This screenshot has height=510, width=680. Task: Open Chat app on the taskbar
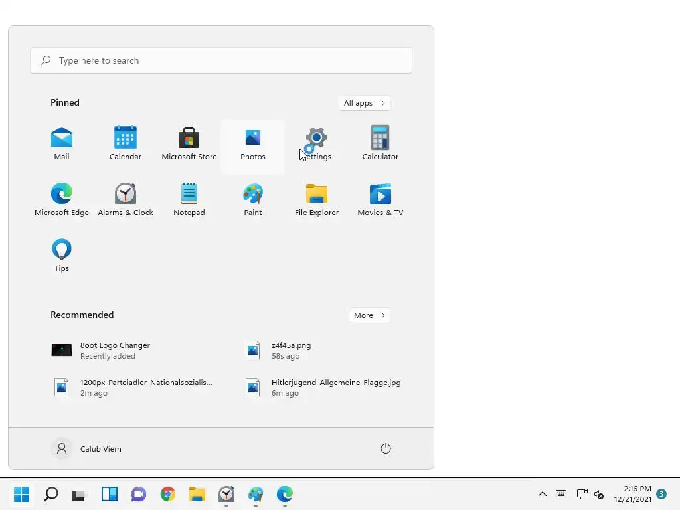pos(139,494)
